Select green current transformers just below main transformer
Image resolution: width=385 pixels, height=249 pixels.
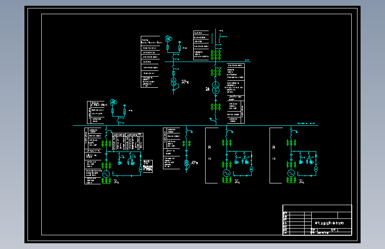pos(215,107)
